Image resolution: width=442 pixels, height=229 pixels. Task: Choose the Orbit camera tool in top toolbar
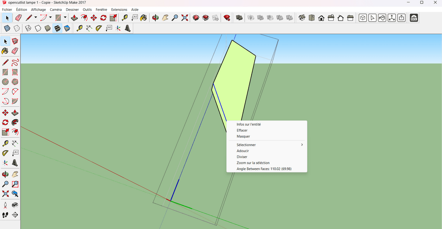click(x=155, y=18)
